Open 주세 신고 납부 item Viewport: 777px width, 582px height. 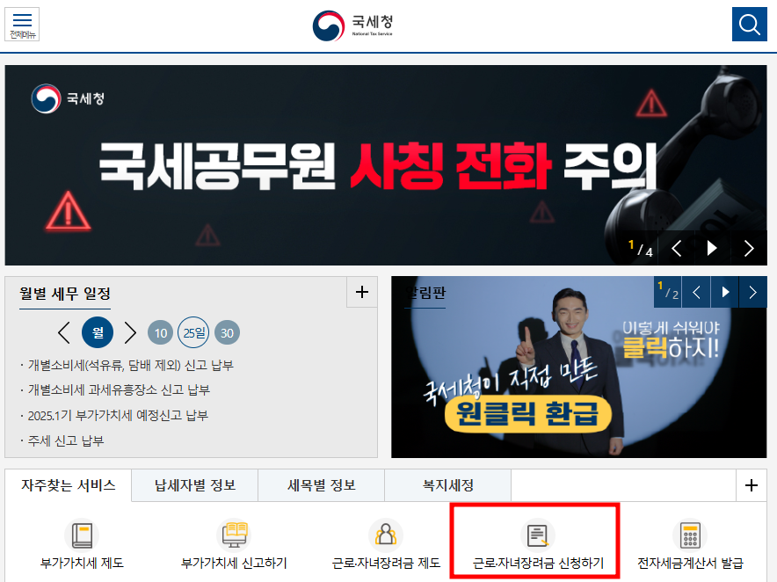pos(65,440)
